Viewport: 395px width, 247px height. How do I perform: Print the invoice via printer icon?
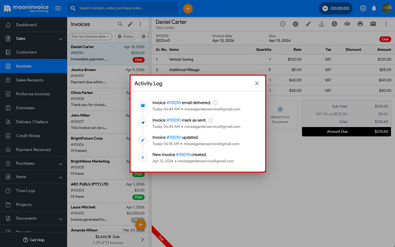click(x=360, y=24)
